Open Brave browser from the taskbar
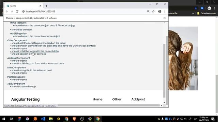 point(74,119)
